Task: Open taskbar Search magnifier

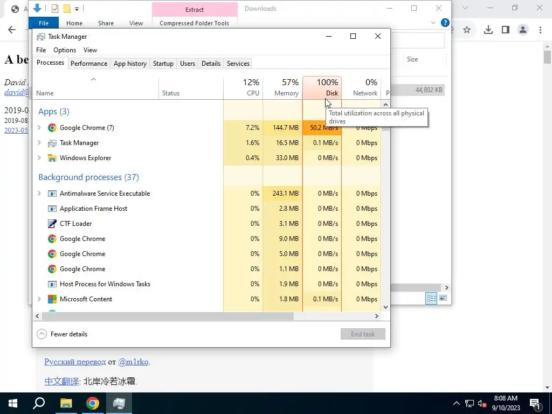Action: point(39,403)
